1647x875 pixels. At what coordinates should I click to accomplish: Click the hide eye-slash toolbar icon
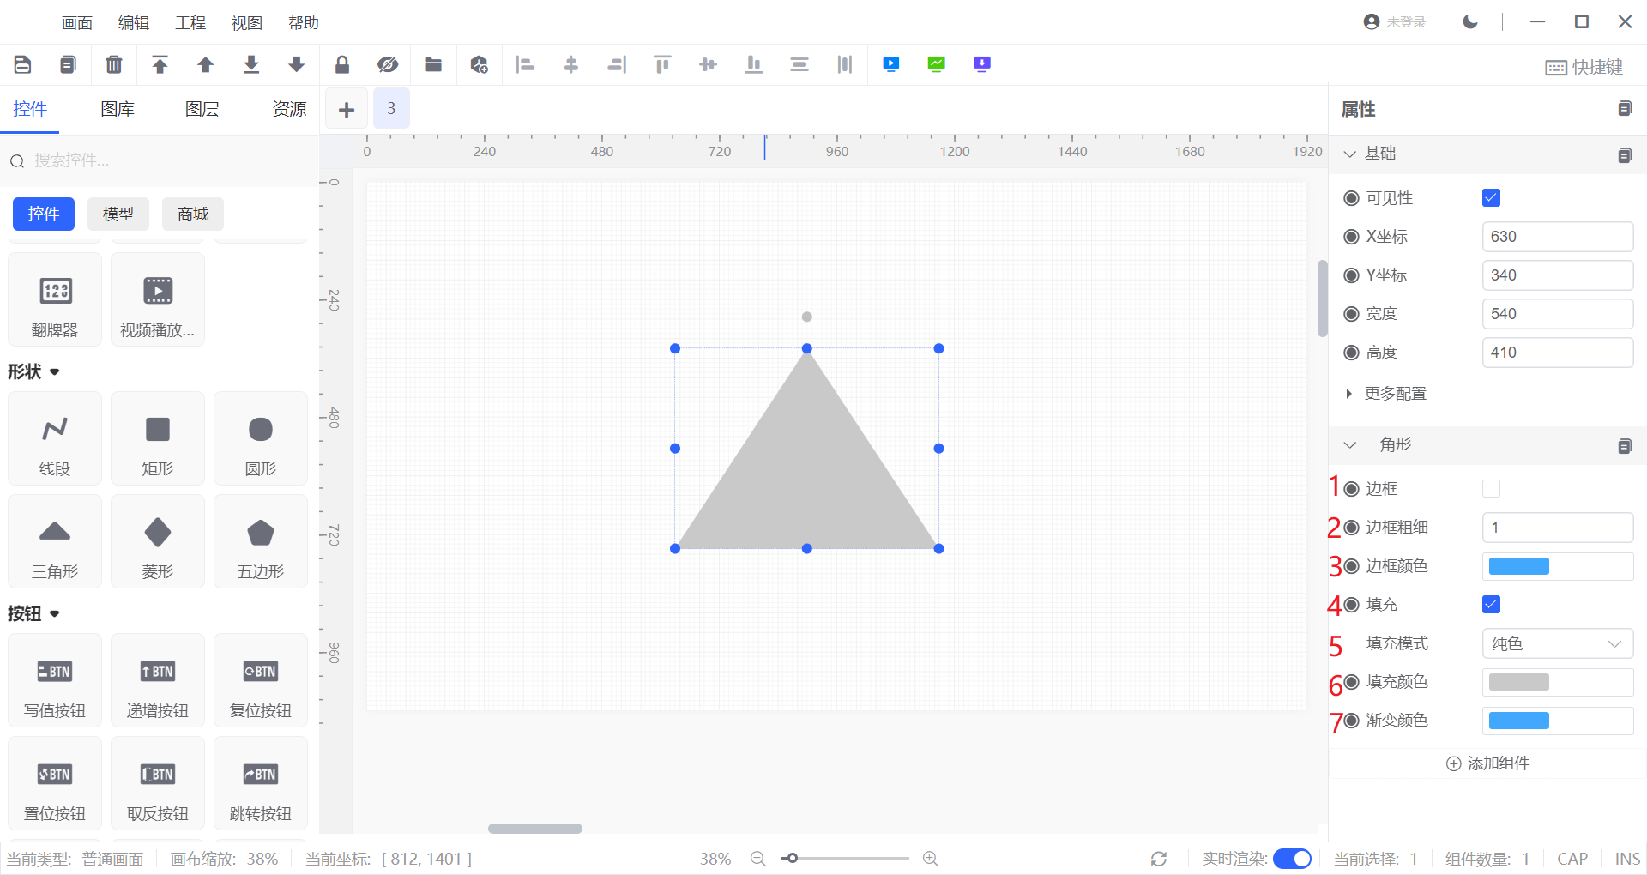click(388, 64)
